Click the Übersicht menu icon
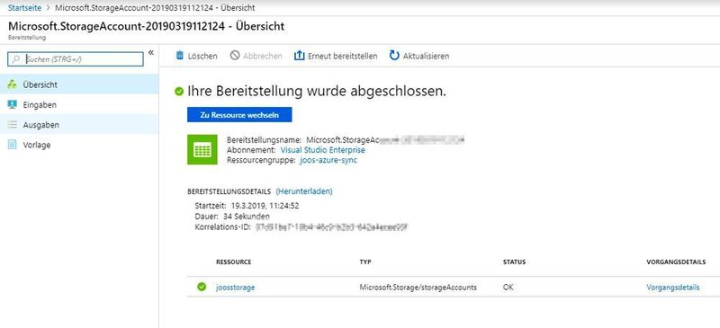720x328 pixels. pos(13,84)
